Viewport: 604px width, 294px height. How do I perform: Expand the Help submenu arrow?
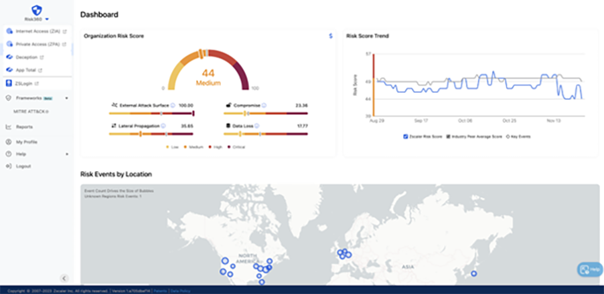67,154
